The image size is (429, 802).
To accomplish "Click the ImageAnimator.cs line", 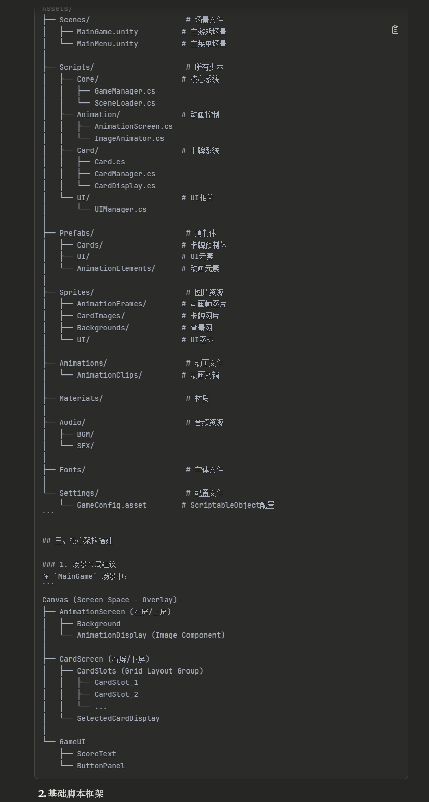I will point(129,138).
